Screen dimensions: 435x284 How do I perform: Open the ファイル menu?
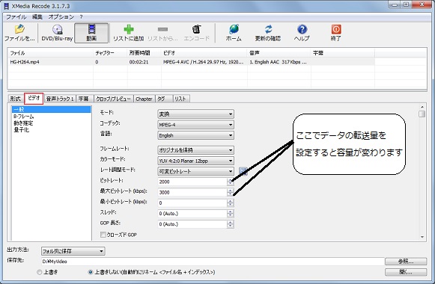[x=16, y=17]
